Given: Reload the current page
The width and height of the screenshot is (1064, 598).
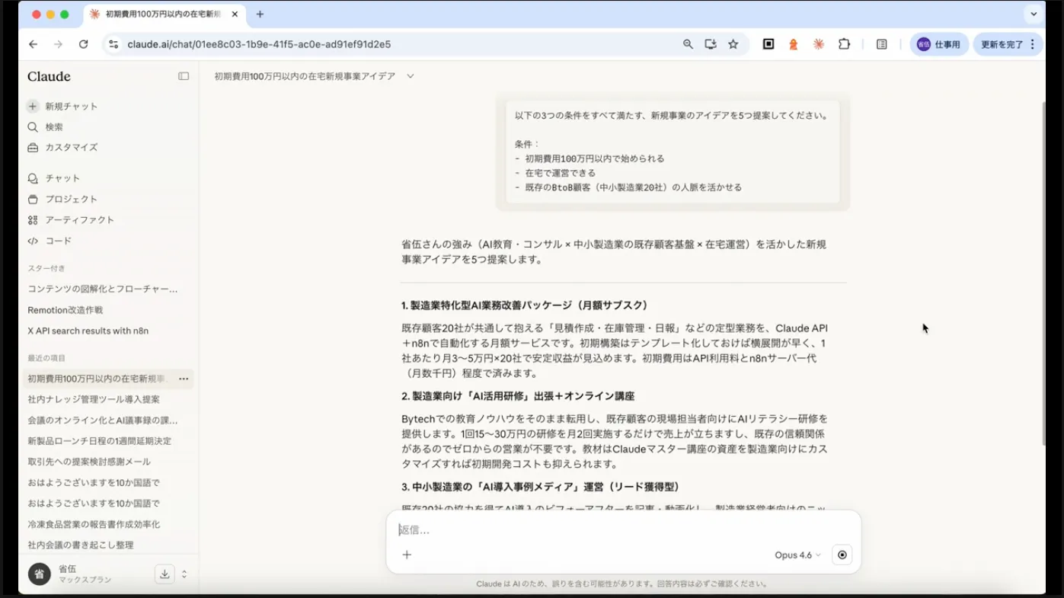Looking at the screenshot, I should [84, 44].
